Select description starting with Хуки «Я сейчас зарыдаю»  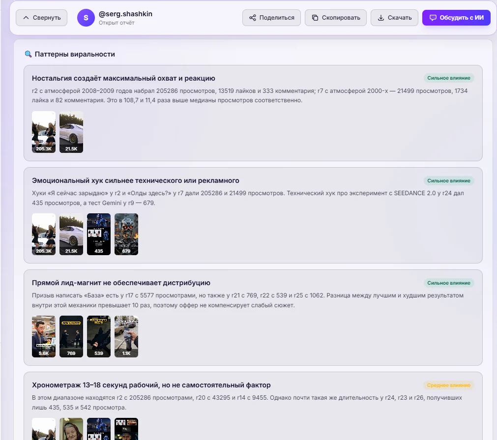248,198
